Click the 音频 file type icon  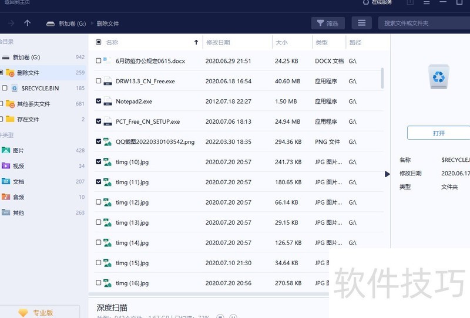pos(6,197)
